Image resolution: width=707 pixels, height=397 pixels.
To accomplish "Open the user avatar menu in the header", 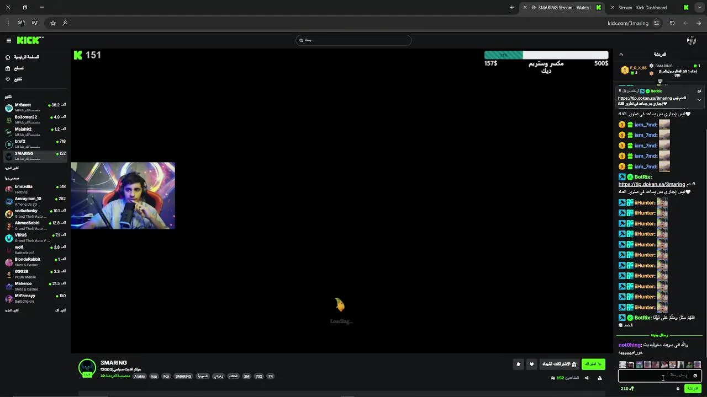I will (691, 40).
